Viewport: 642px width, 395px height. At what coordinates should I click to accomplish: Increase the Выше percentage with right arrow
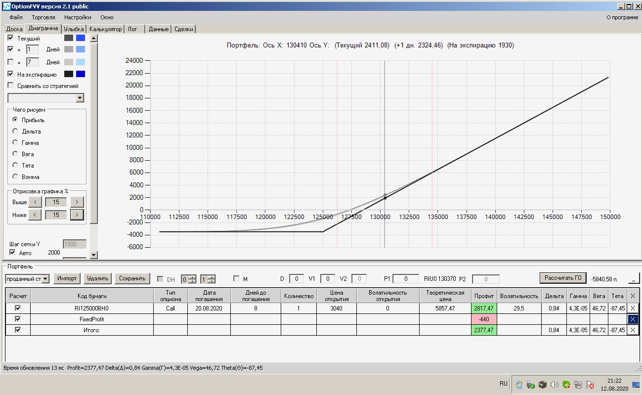[77, 202]
